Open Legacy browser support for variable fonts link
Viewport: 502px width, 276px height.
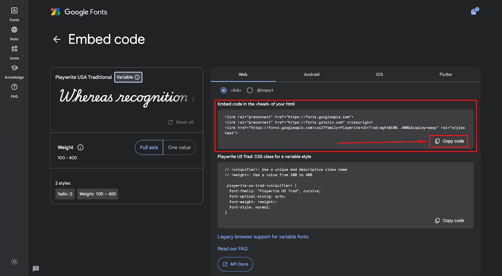click(263, 237)
